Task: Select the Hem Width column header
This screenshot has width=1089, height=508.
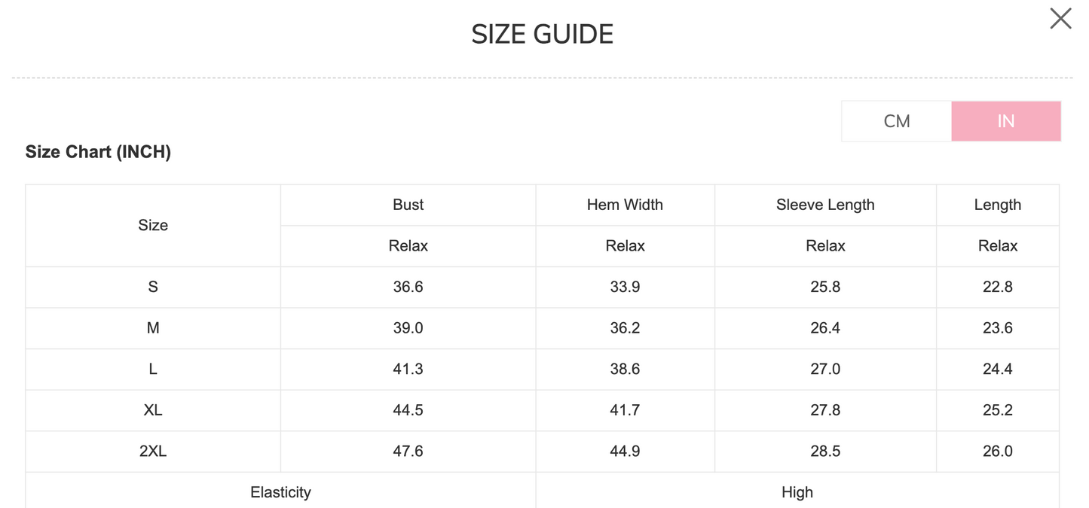Action: pos(625,205)
